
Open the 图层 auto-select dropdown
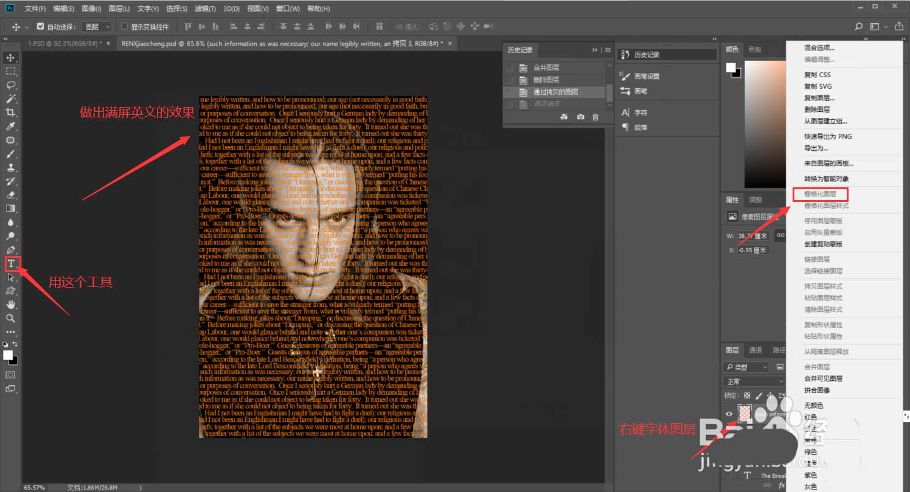click(x=98, y=27)
